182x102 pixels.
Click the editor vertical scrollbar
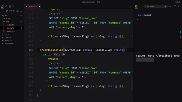tap(132, 83)
